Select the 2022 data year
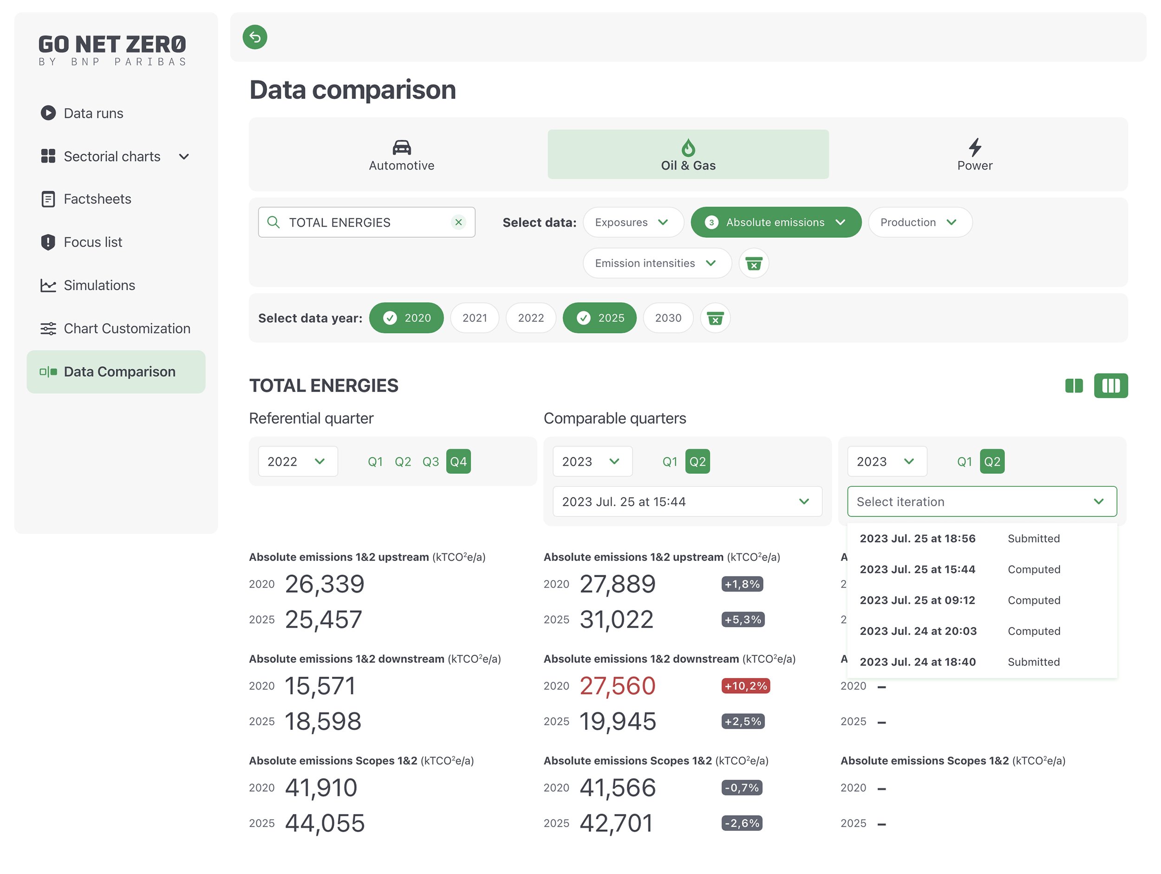The width and height of the screenshot is (1161, 874). point(531,318)
